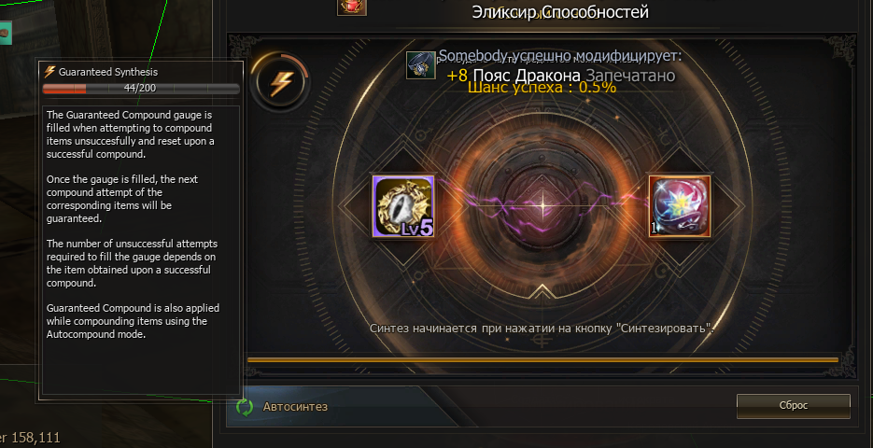
Task: Click the Guaranteed Synthesis tooltip title
Action: coord(108,72)
